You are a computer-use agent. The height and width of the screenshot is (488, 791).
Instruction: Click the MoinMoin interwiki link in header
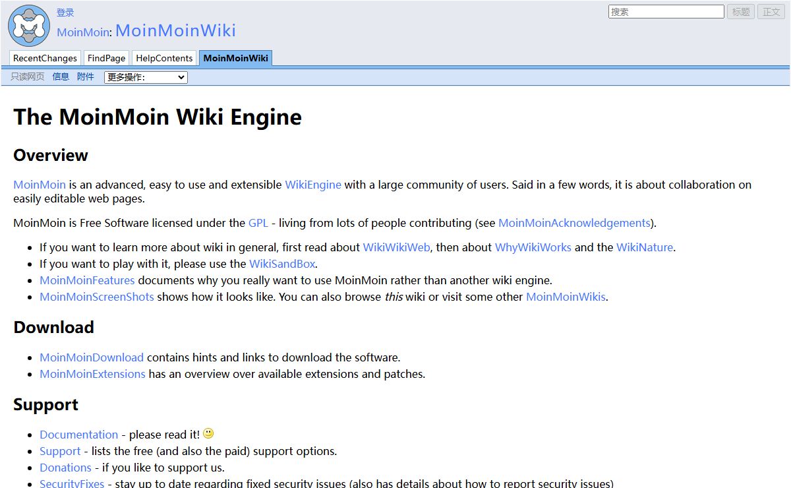83,32
